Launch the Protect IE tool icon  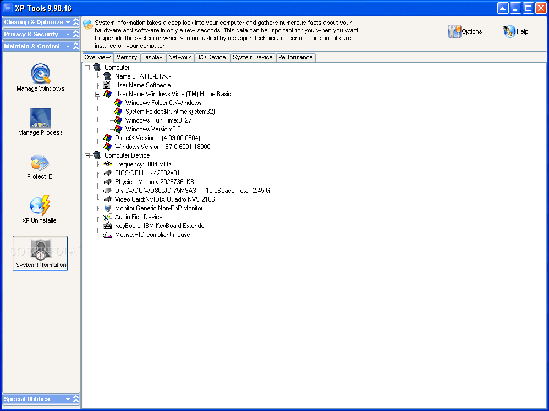40,162
